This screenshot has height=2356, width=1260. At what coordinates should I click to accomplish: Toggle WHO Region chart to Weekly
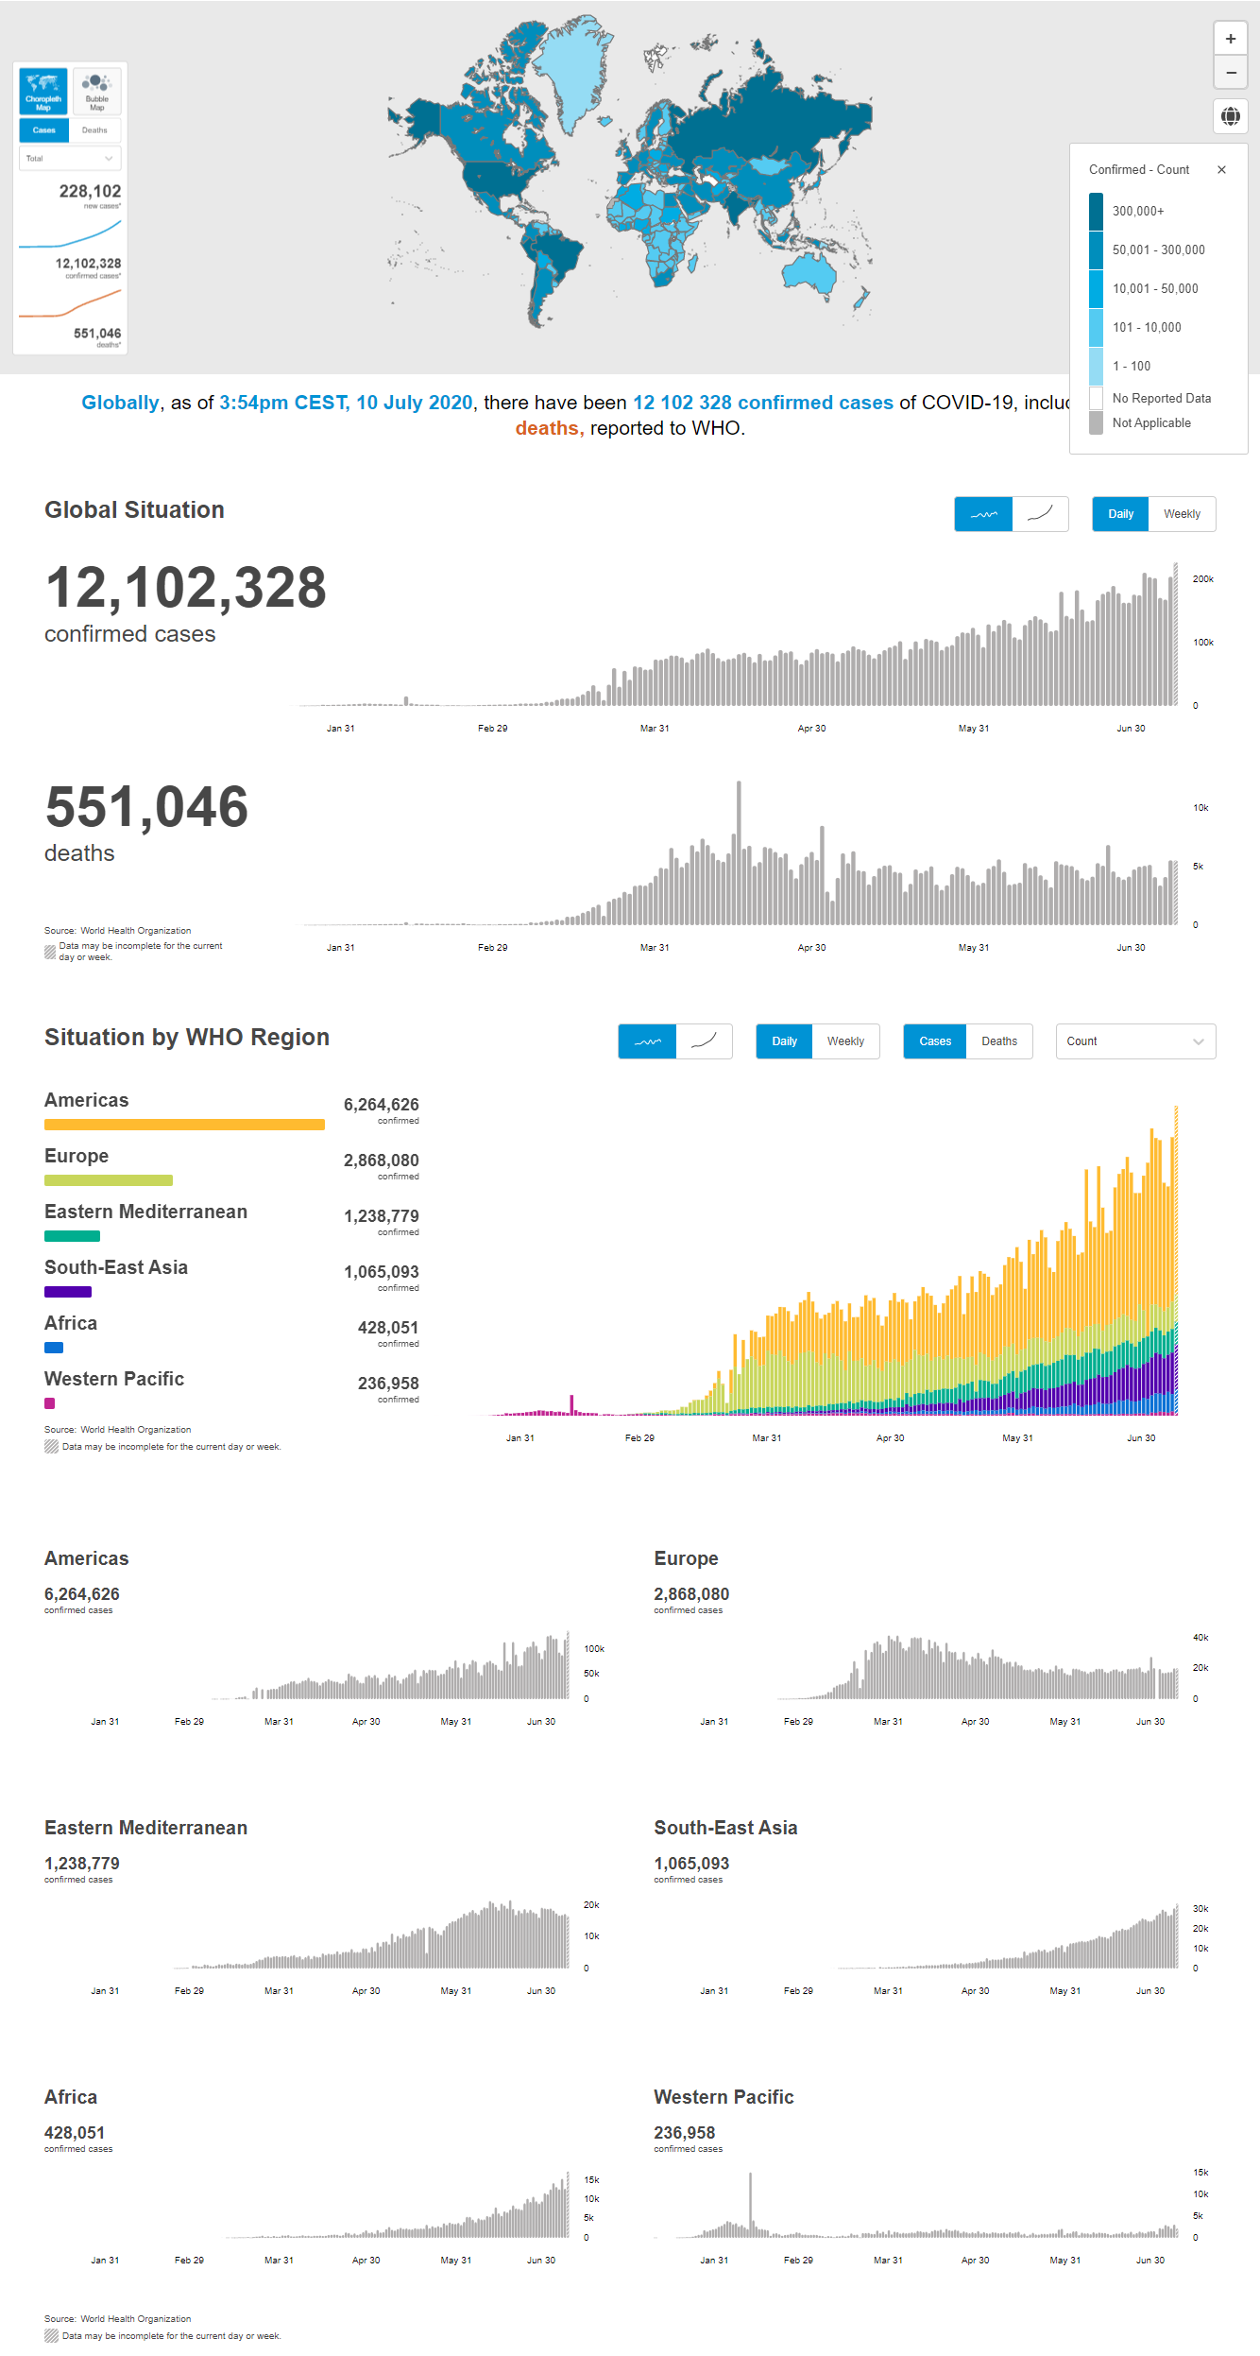845,1041
